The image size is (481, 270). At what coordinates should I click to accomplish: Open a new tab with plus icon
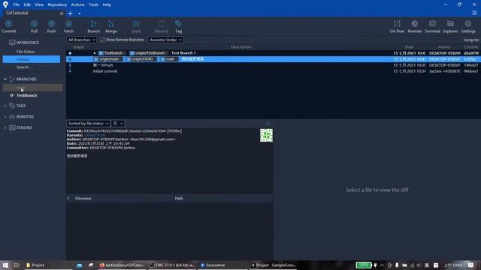70,13
